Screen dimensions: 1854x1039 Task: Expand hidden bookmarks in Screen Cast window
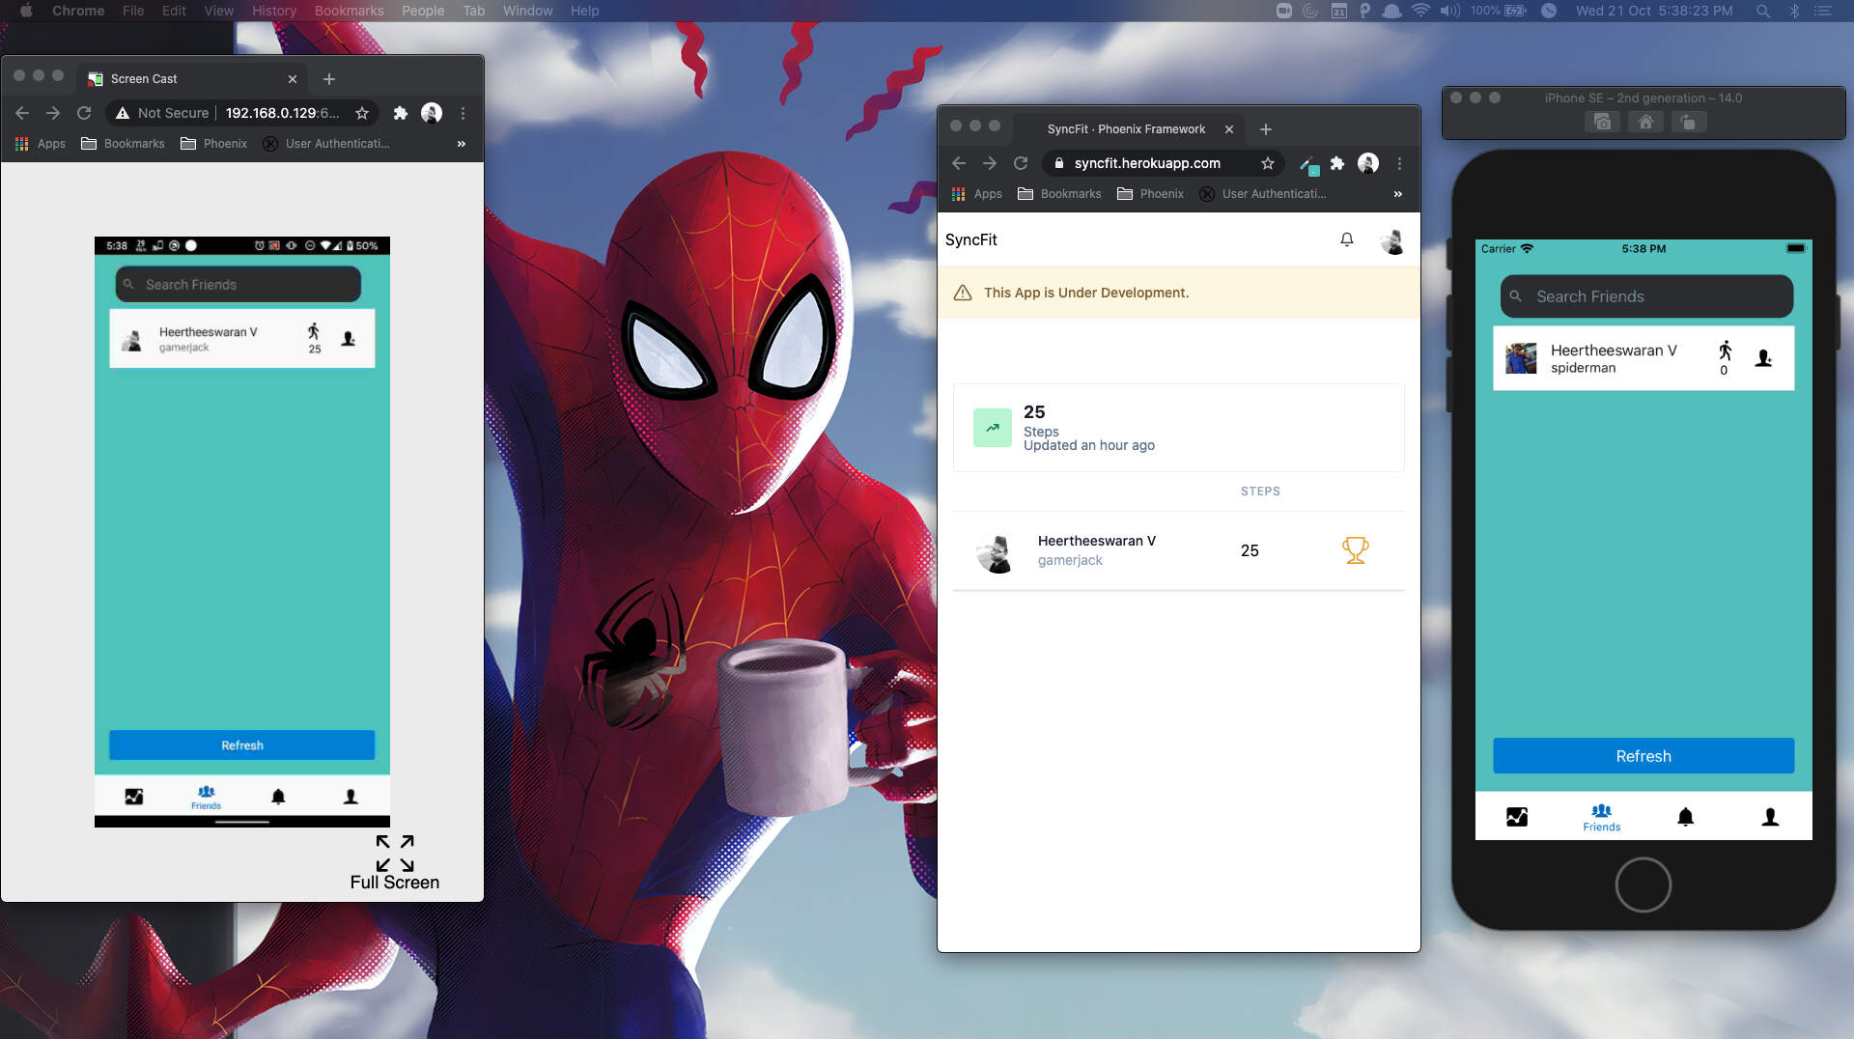462,144
